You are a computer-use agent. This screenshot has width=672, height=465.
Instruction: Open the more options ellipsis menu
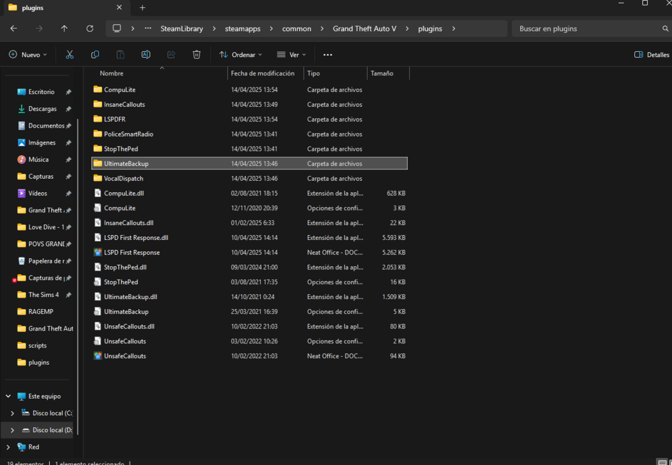coord(327,54)
